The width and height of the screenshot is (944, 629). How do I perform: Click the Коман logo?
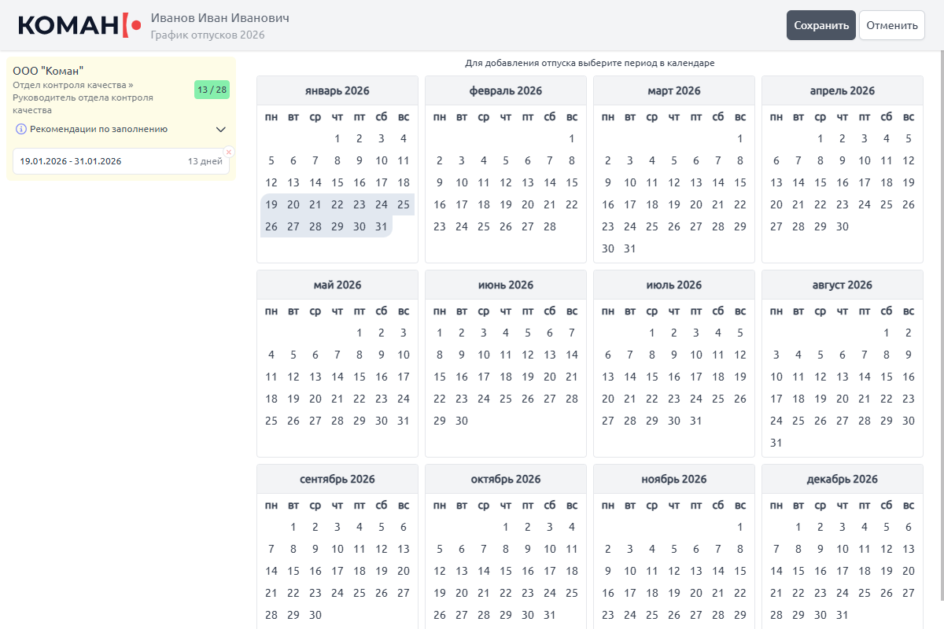coord(79,25)
